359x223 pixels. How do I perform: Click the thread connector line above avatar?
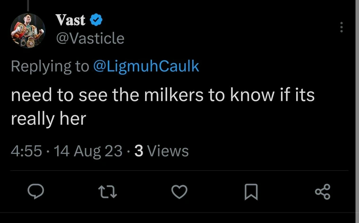[28, 6]
